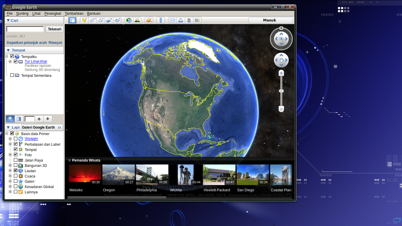Expand the Tur Lihat-lihat folder

(10, 62)
